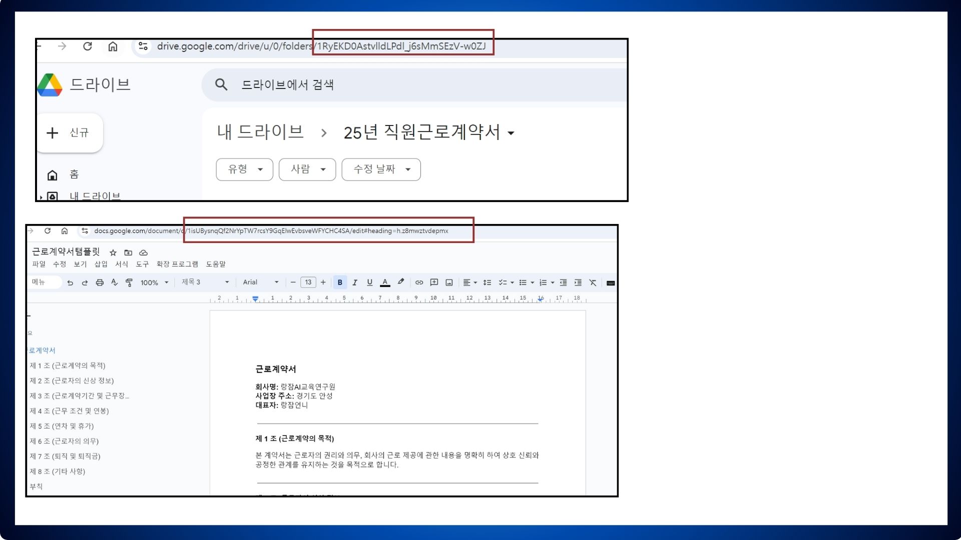This screenshot has width=961, height=540.
Task: Open the 삽입 menu
Action: pos(101,264)
